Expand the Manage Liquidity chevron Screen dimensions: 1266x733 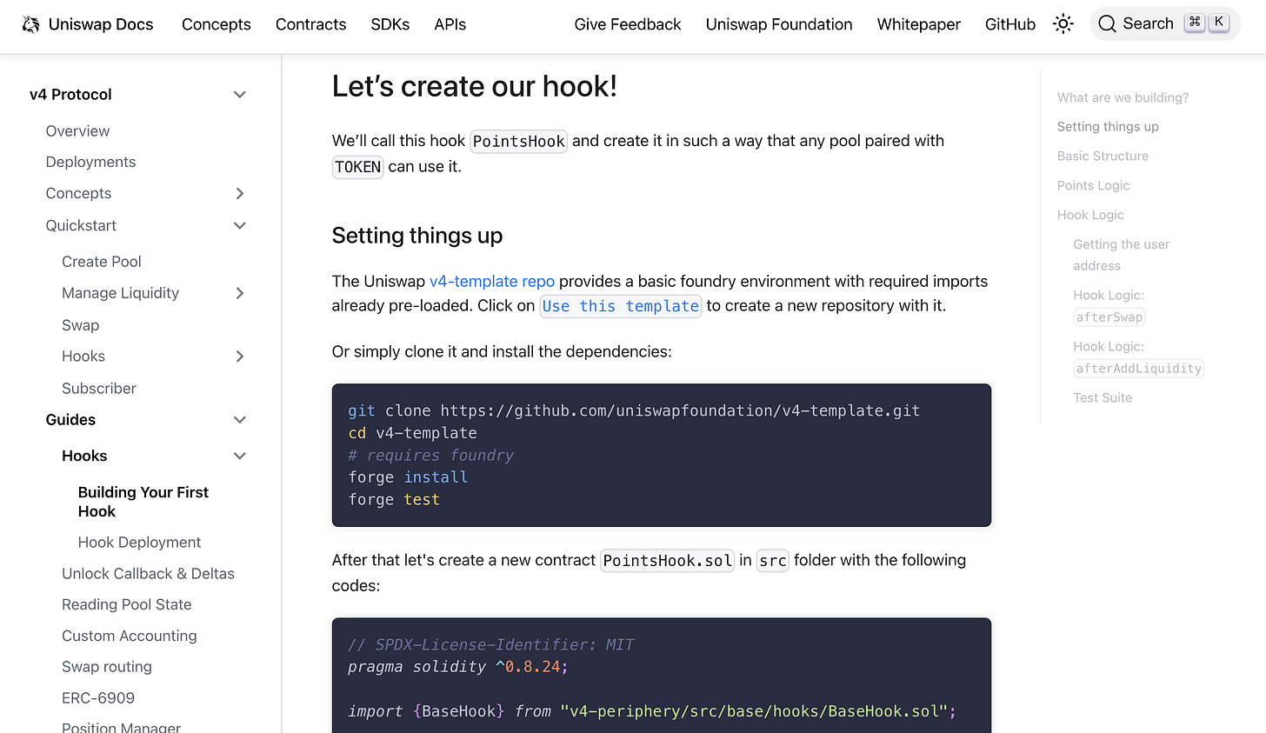(240, 294)
